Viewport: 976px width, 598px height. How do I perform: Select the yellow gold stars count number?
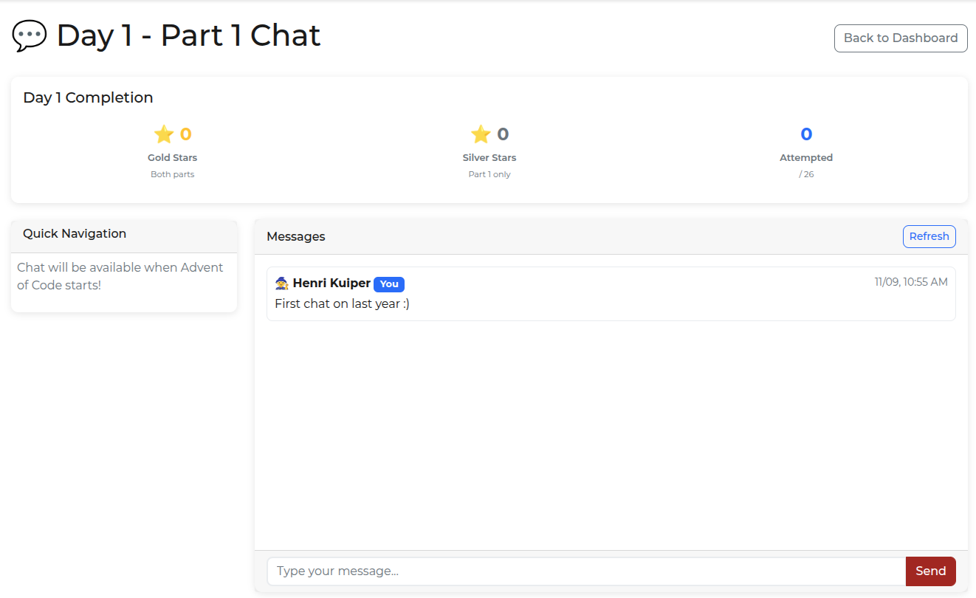(186, 134)
